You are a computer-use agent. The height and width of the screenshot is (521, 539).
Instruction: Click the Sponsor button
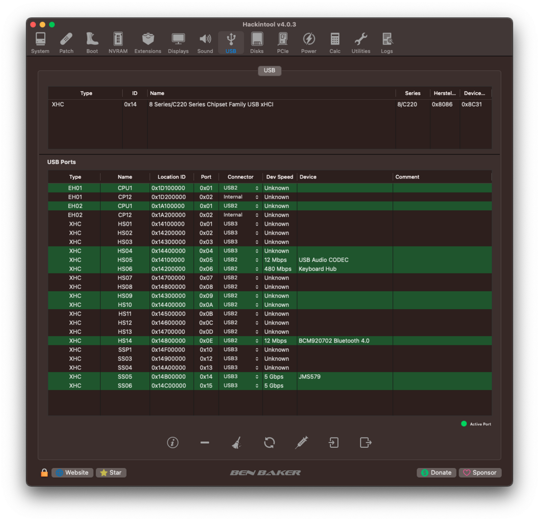[x=480, y=473]
